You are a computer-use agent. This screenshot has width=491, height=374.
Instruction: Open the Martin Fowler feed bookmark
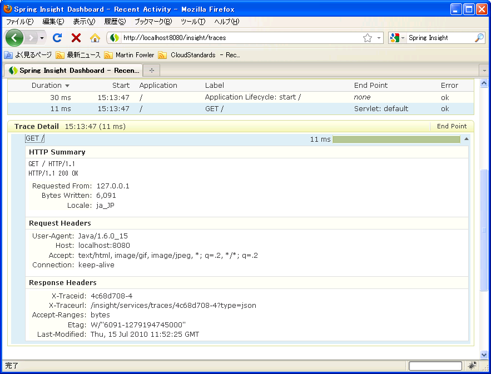[130, 55]
